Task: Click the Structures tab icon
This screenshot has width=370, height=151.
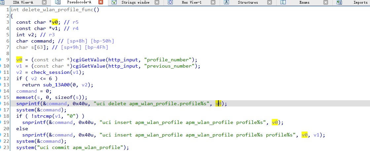Action: pos(227,2)
